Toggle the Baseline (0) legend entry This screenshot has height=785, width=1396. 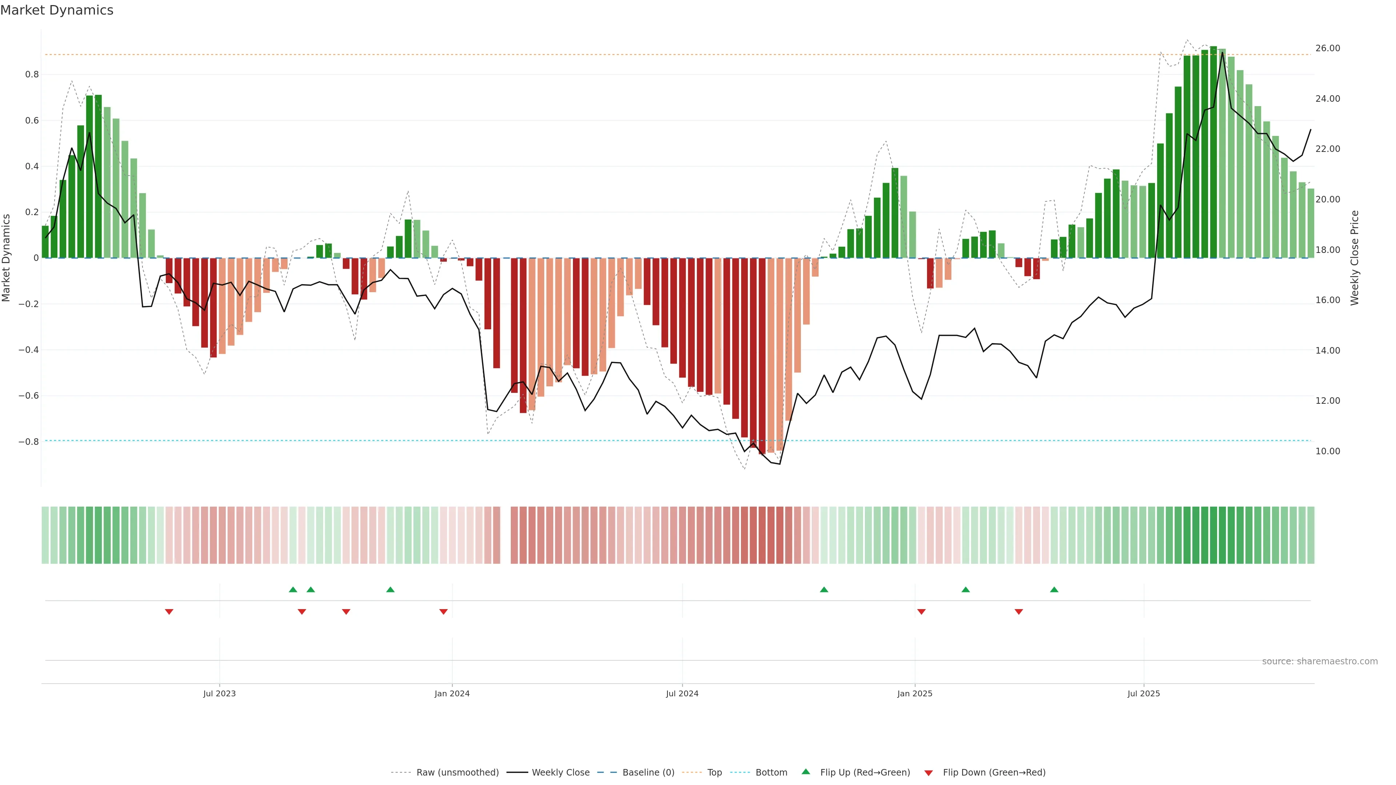[648, 773]
